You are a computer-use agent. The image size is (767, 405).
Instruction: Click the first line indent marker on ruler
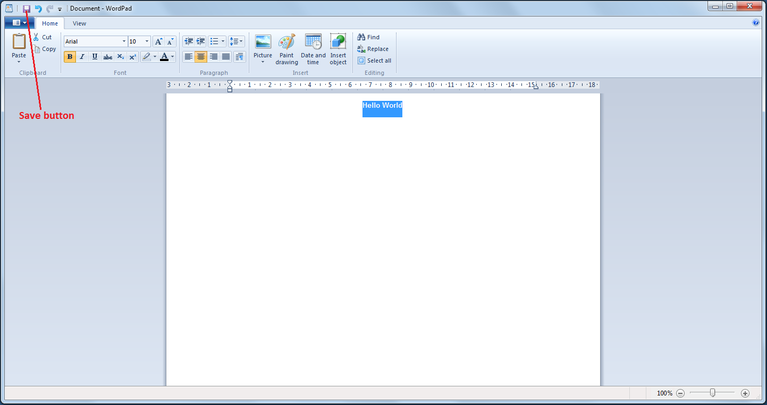[230, 82]
